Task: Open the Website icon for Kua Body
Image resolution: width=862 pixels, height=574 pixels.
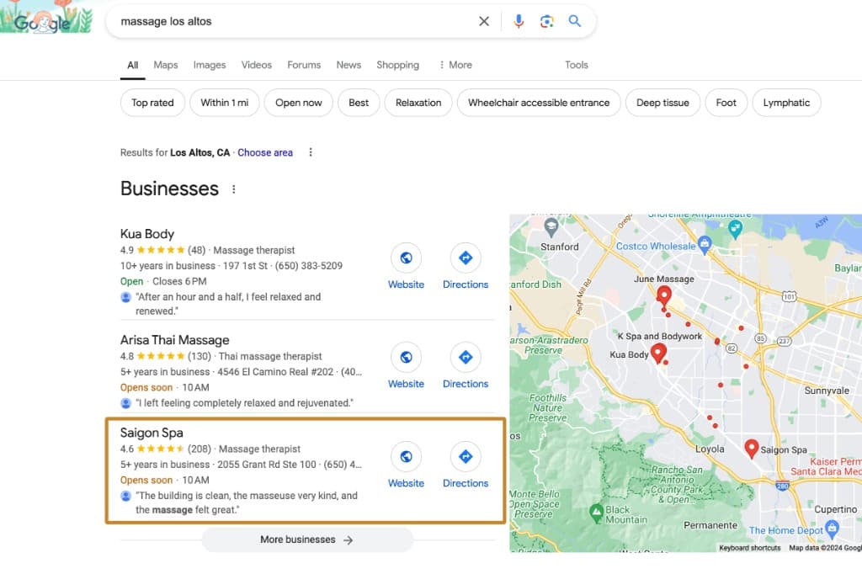Action: click(406, 258)
